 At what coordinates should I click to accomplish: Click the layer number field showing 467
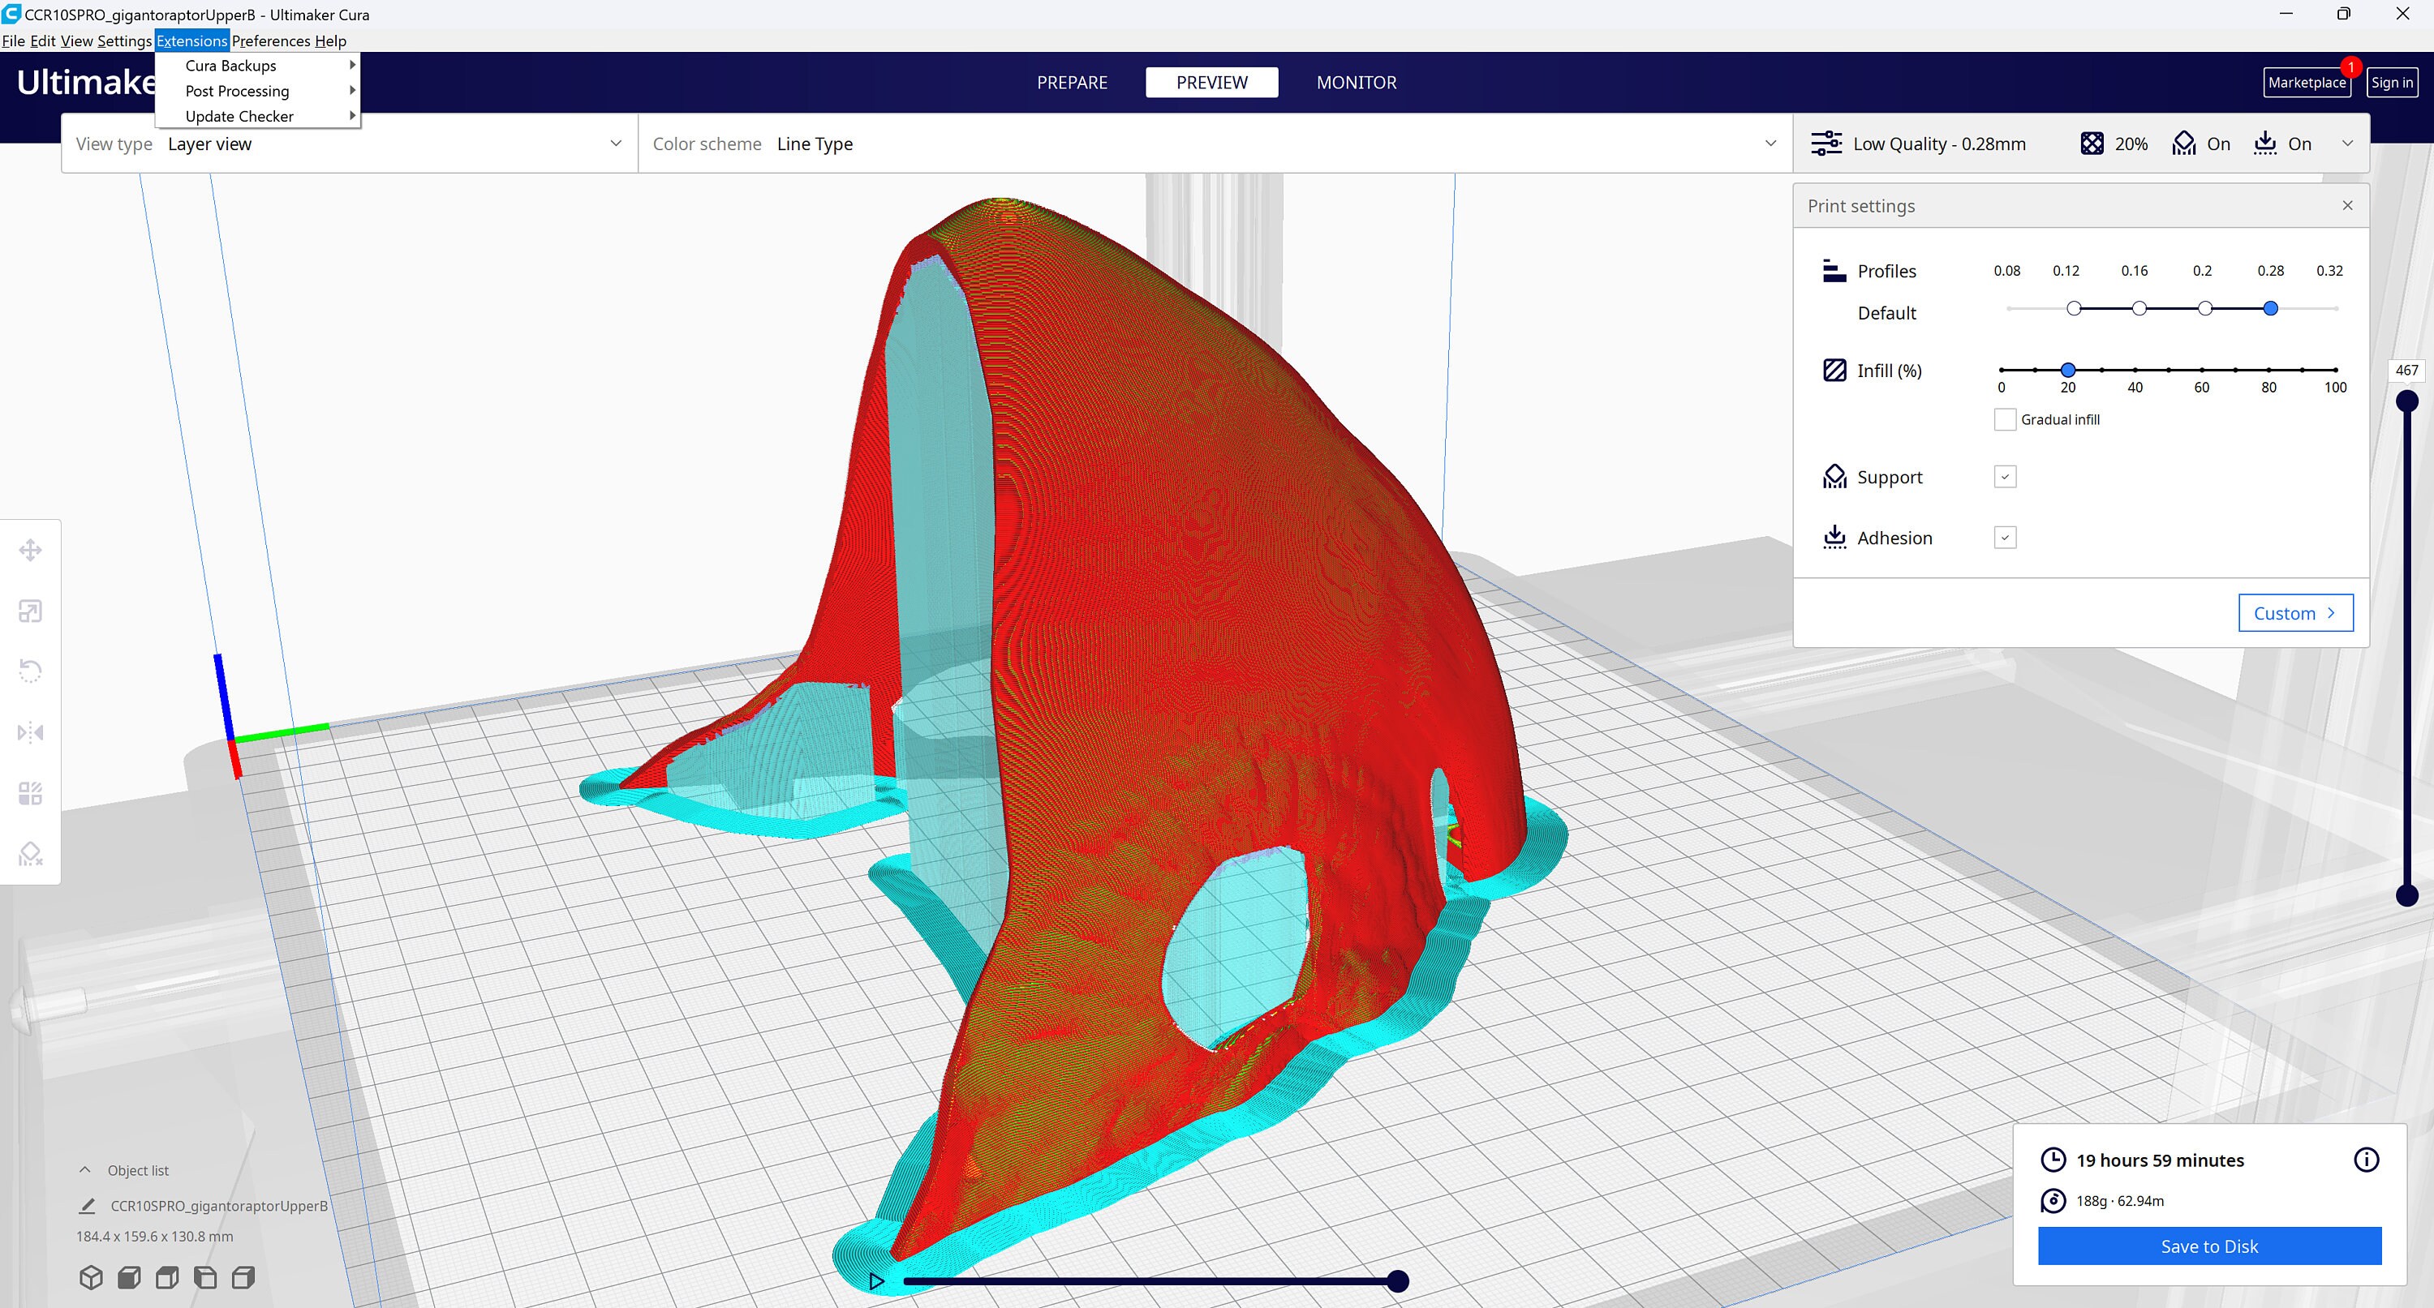click(2406, 371)
